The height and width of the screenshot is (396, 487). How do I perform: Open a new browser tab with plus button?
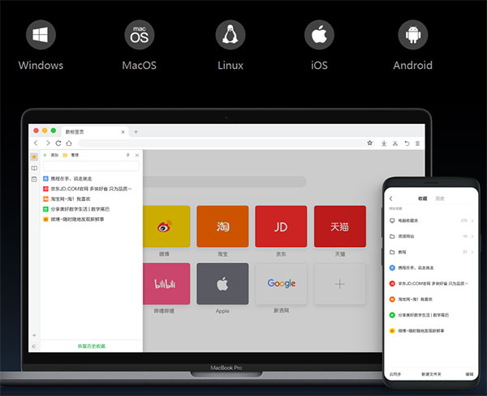(x=136, y=131)
